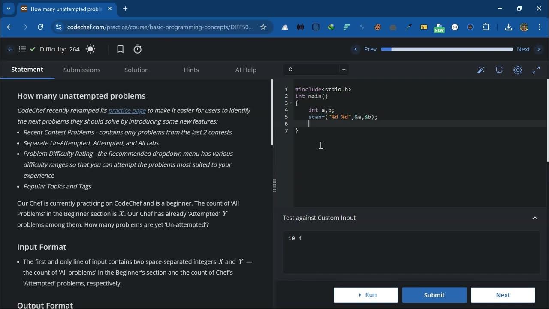Switch to the Submissions tab
549x309 pixels.
pos(82,70)
